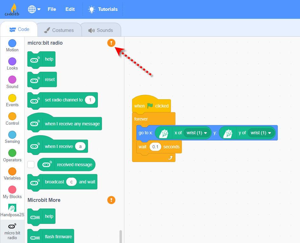
Task: Switch to the Sounds tab
Action: [x=101, y=30]
